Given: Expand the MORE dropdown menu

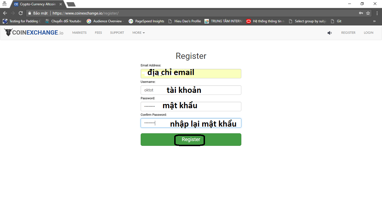Looking at the screenshot, I should pos(138,33).
